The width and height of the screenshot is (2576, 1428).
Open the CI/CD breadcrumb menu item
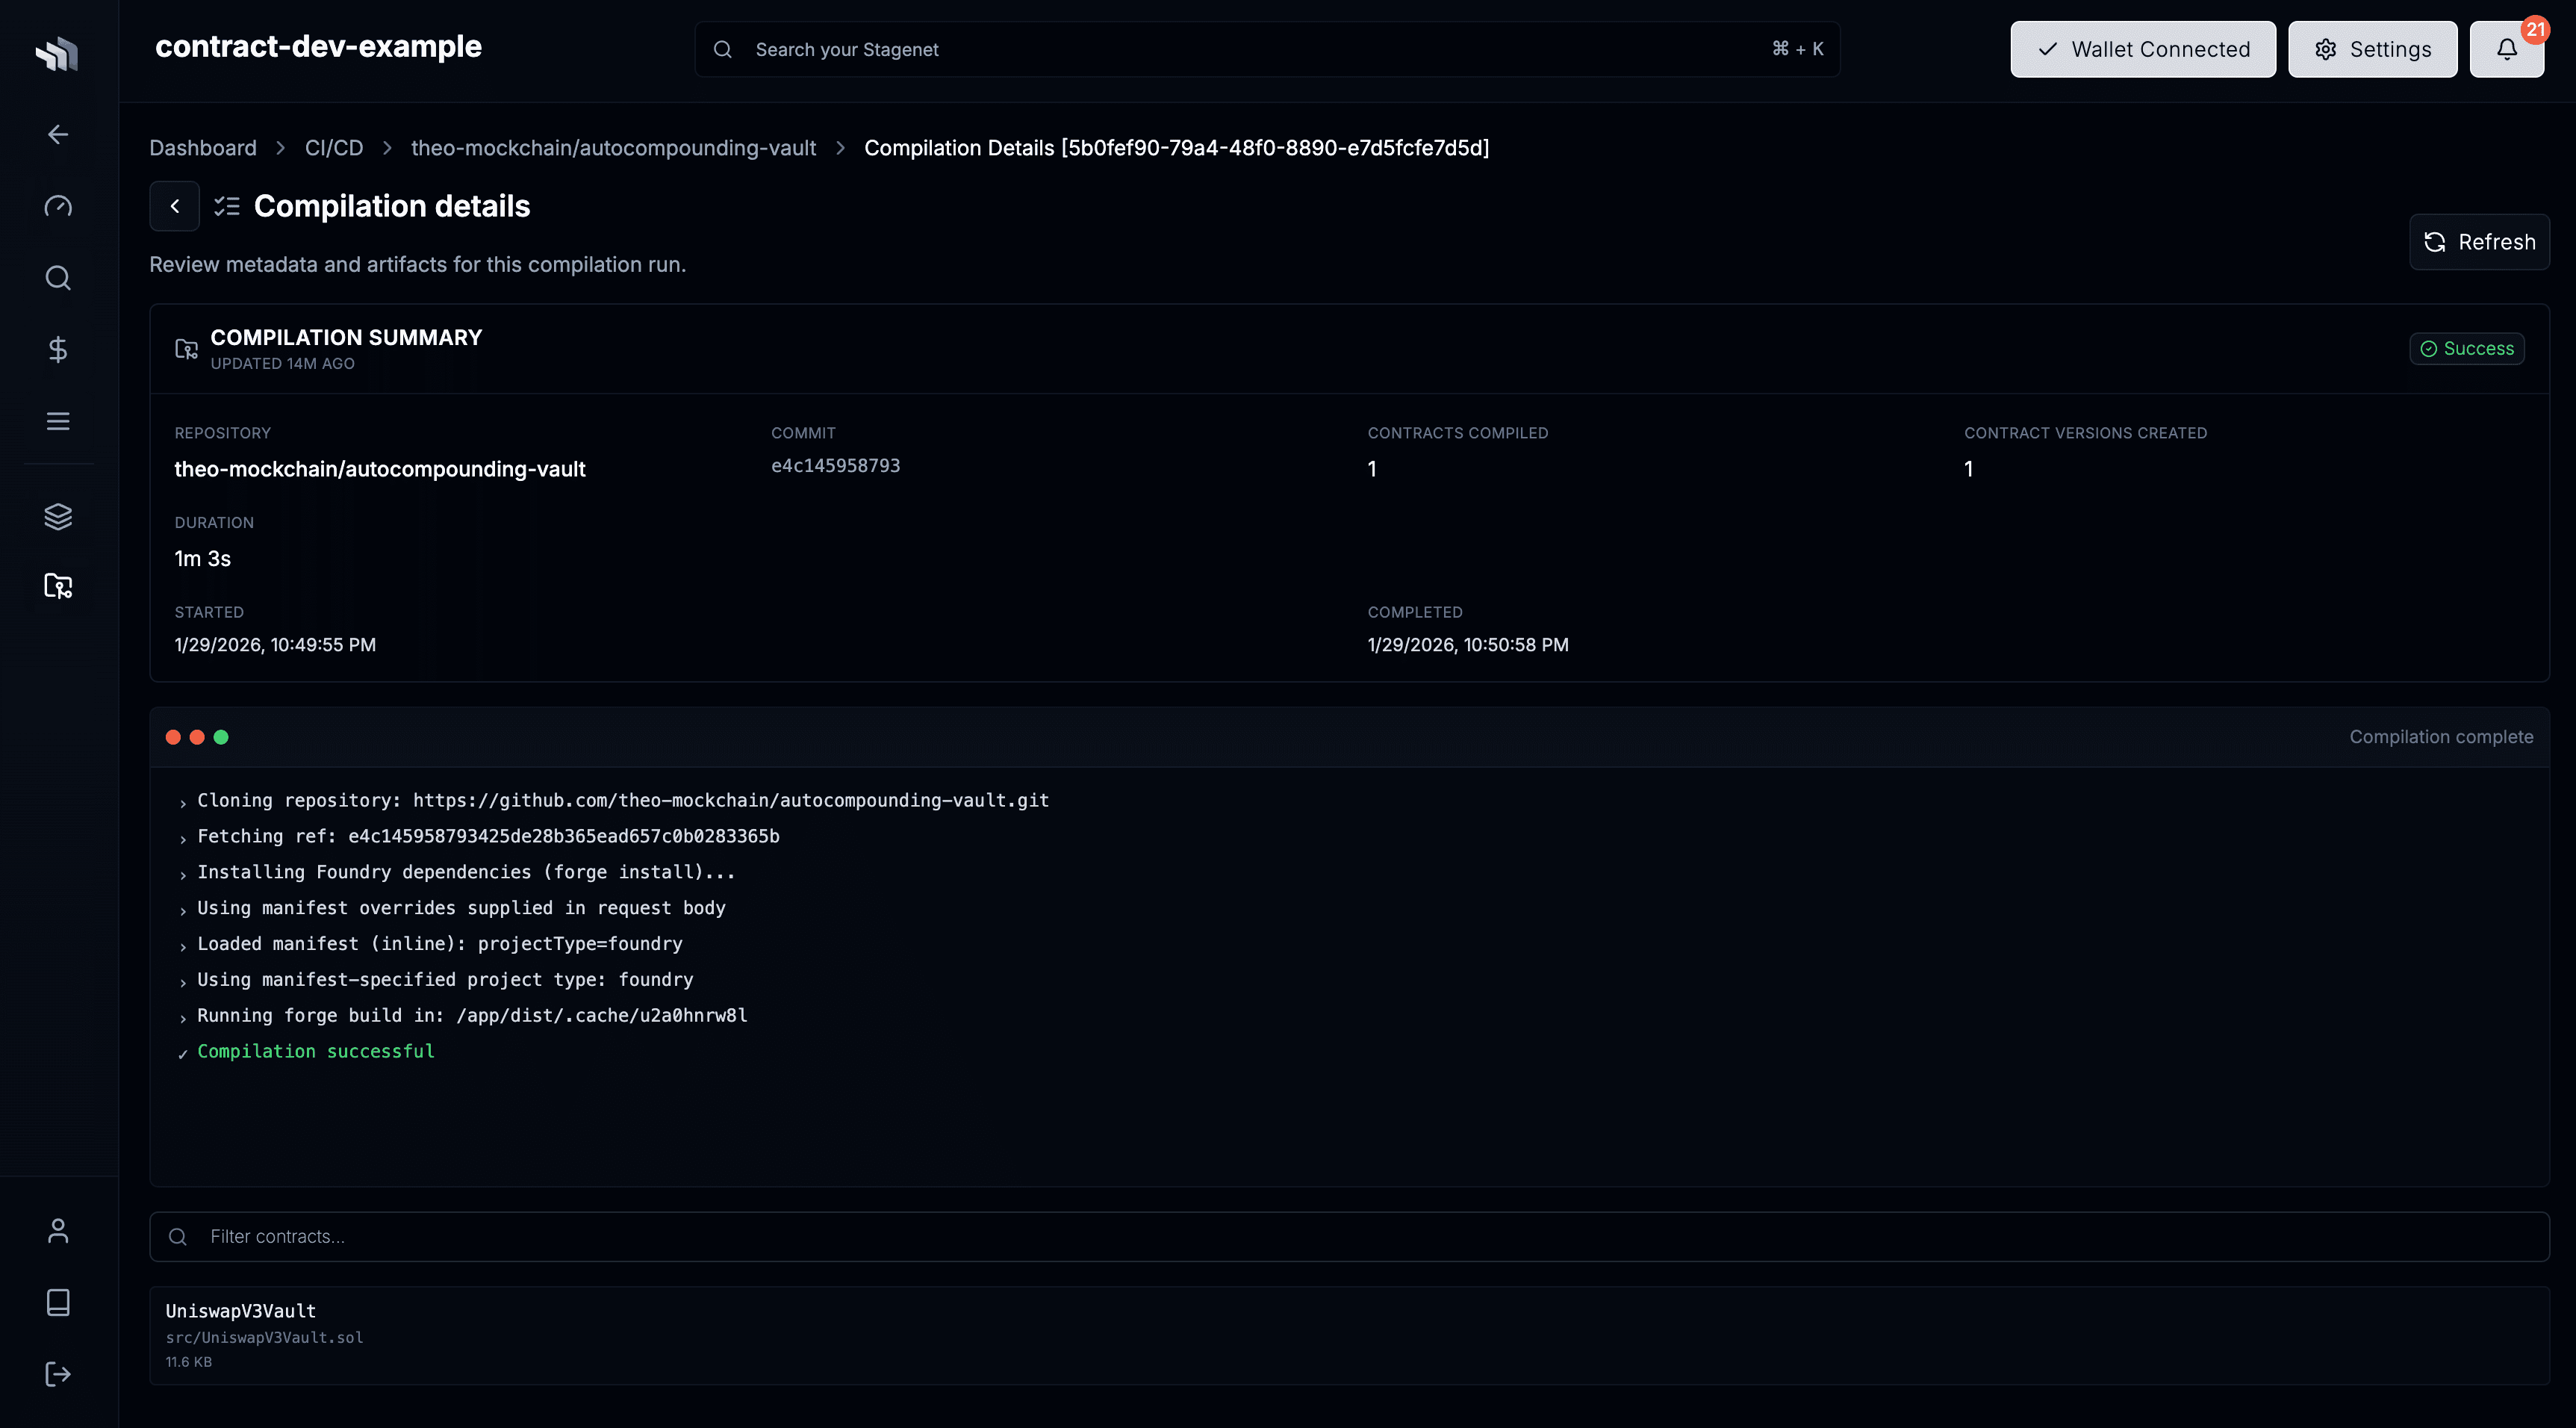[x=334, y=147]
